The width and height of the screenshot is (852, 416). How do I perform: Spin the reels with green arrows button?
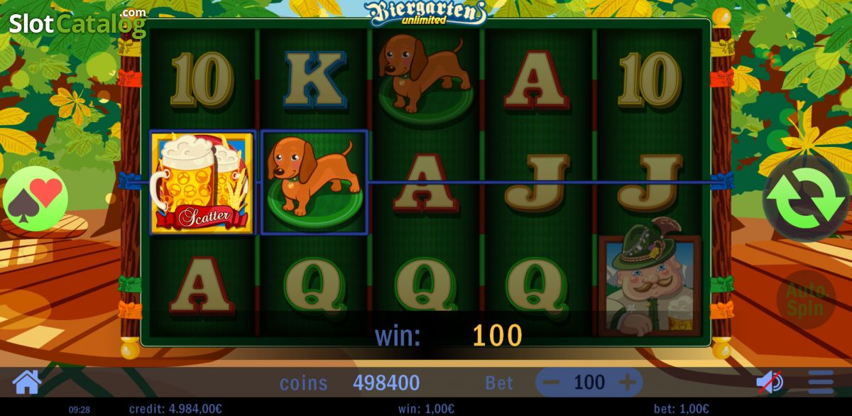pos(805,199)
